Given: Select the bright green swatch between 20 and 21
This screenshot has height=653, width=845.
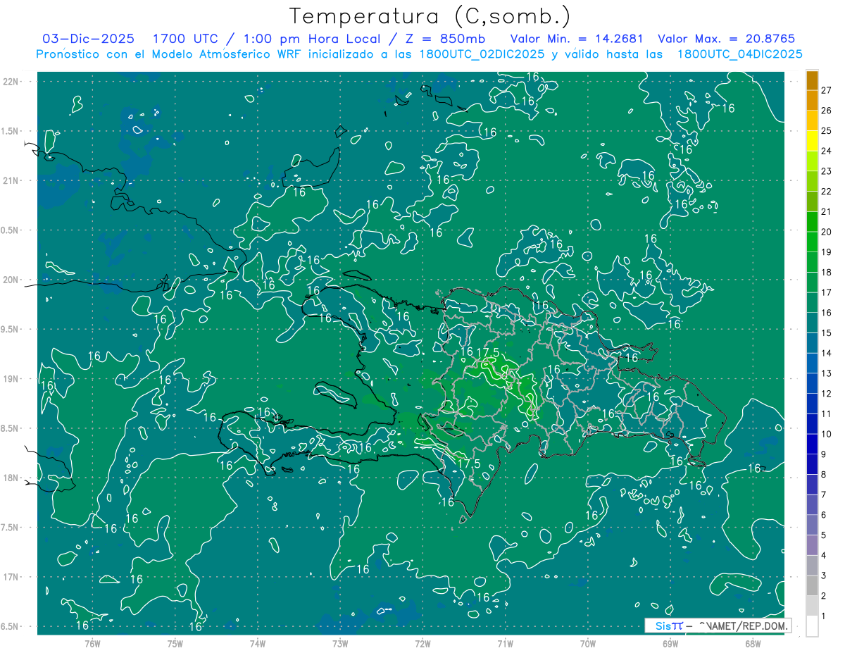Looking at the screenshot, I should pos(812,222).
